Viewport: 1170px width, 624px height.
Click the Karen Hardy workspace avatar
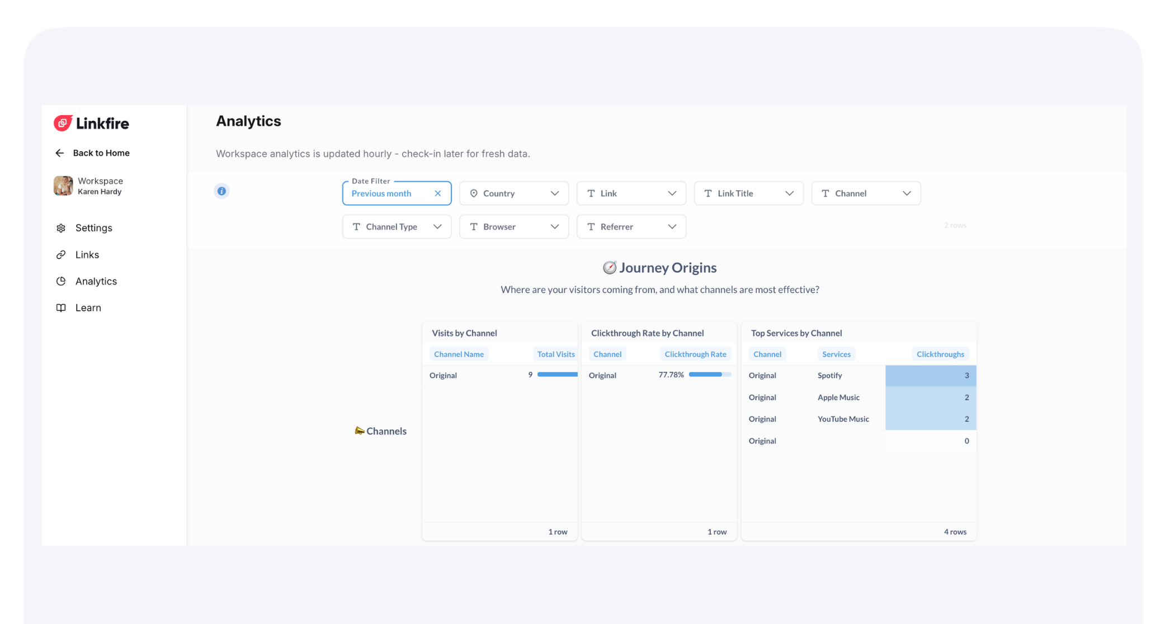63,186
